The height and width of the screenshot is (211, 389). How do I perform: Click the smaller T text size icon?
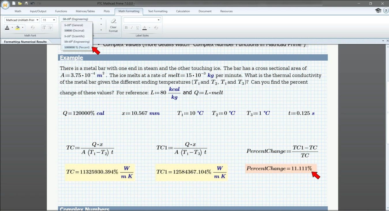pyautogui.click(x=50, y=27)
